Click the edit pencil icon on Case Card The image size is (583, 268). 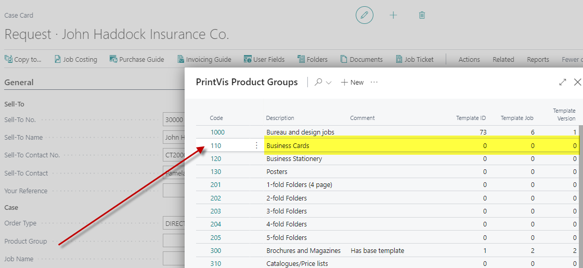(x=365, y=15)
